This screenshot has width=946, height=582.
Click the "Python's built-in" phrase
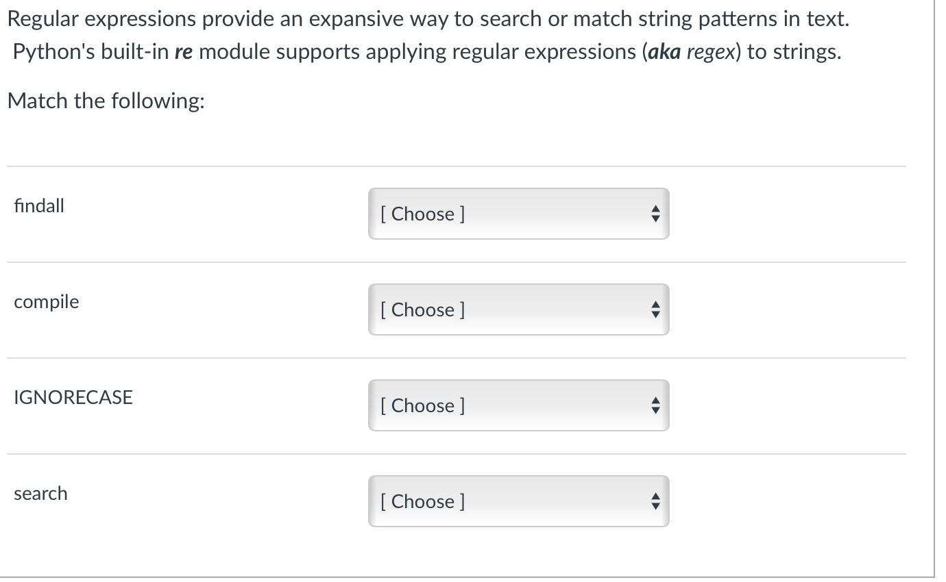[x=91, y=53]
